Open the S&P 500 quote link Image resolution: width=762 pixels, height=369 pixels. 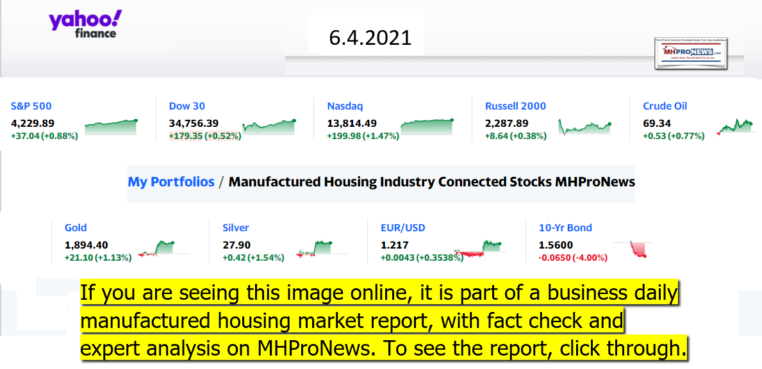(31, 106)
